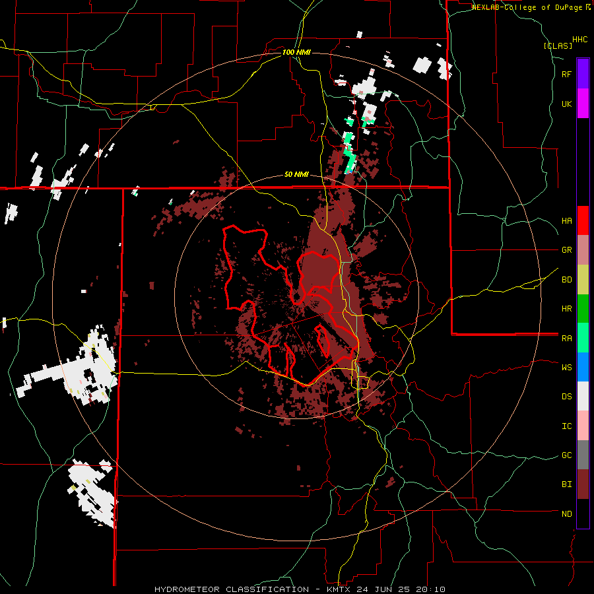594x594 pixels.
Task: Click the HA red legend swatch
Action: [x=583, y=220]
